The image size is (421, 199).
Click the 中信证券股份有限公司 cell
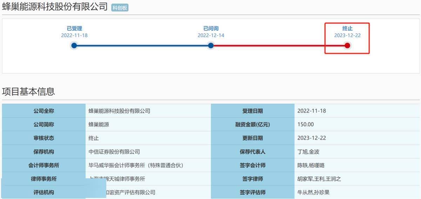coord(148,152)
